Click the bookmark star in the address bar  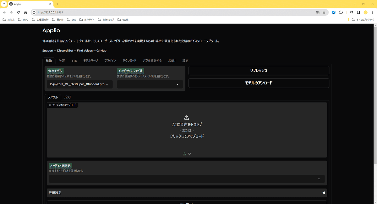click(x=324, y=12)
